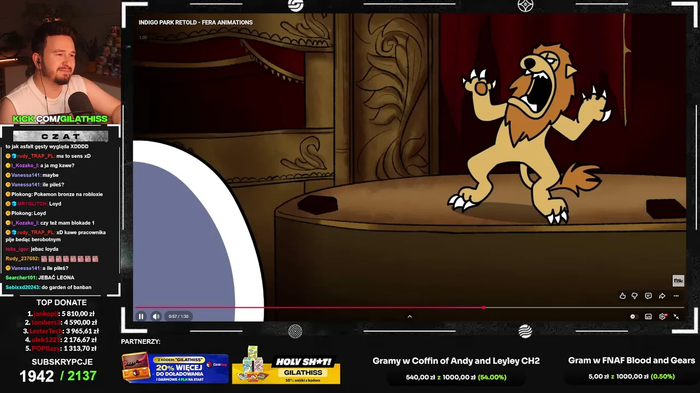Image resolution: width=700 pixels, height=393 pixels.
Task: Click username Rudy_237692 in chat
Action: point(22,259)
